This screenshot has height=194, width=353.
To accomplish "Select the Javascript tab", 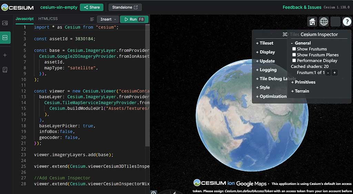I will tap(24, 19).
